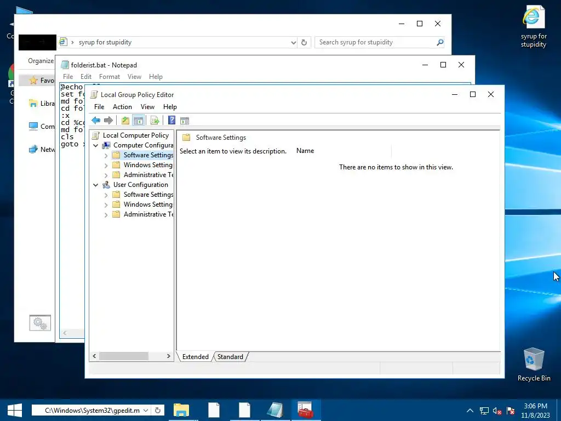561x421 pixels.
Task: Expand Software Settings under Computer Configuration
Action: point(106,156)
